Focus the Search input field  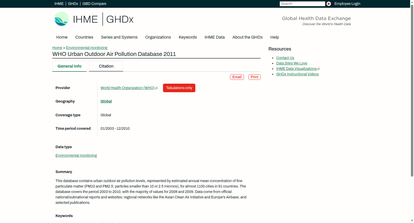click(x=302, y=4)
